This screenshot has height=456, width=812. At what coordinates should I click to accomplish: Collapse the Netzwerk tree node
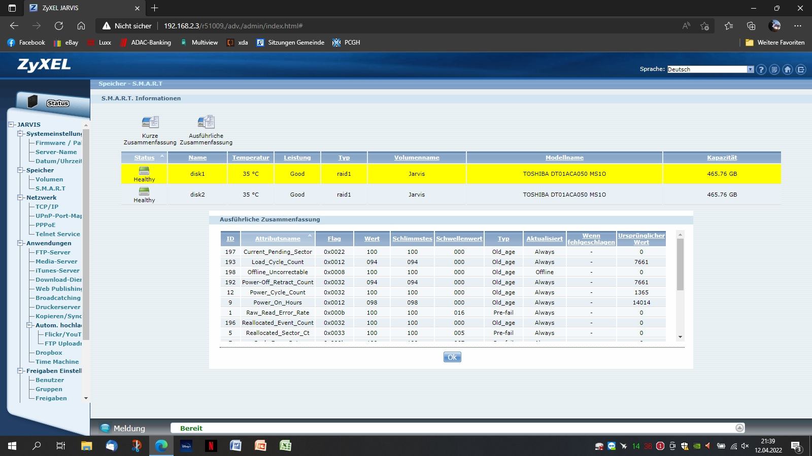click(21, 198)
